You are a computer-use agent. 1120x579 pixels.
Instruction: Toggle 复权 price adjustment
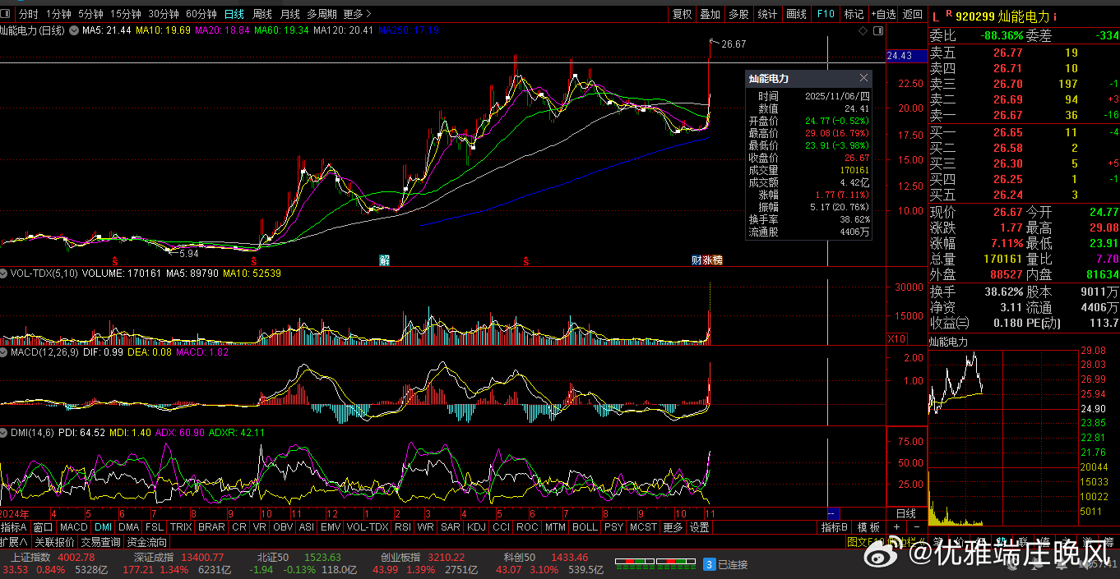[682, 14]
